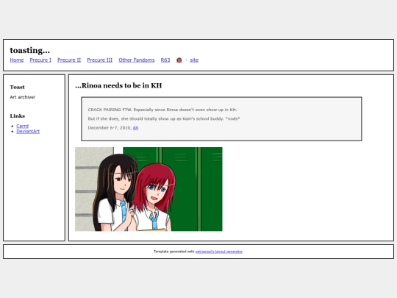Follow the site link in header
This screenshot has width=397, height=298.
(194, 60)
